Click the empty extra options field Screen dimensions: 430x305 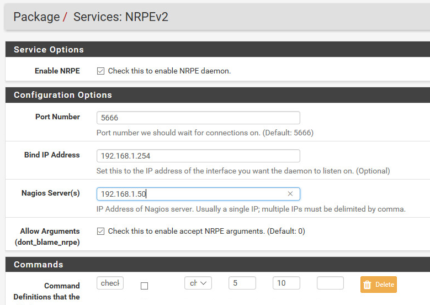(330, 283)
